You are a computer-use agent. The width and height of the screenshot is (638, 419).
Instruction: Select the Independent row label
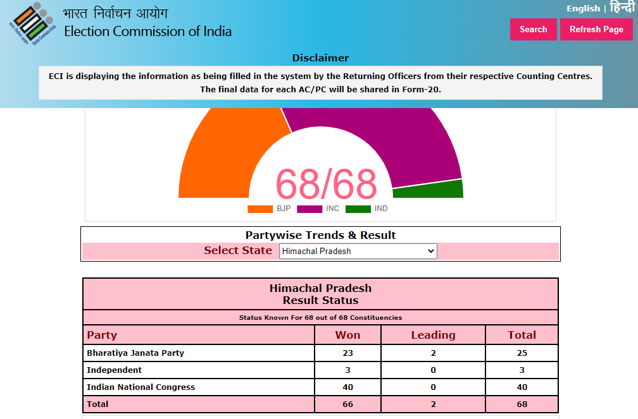coord(115,370)
